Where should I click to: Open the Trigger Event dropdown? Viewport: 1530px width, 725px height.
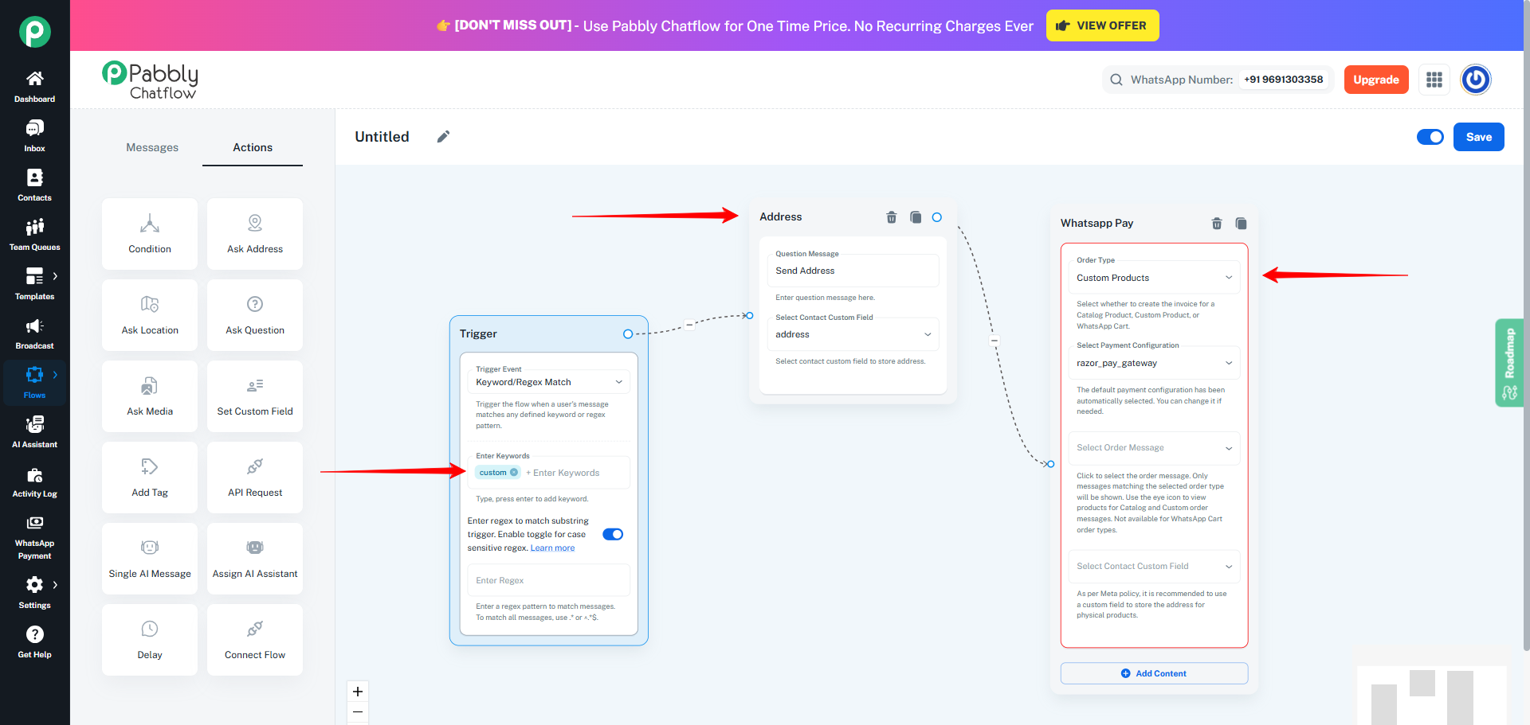point(549,382)
